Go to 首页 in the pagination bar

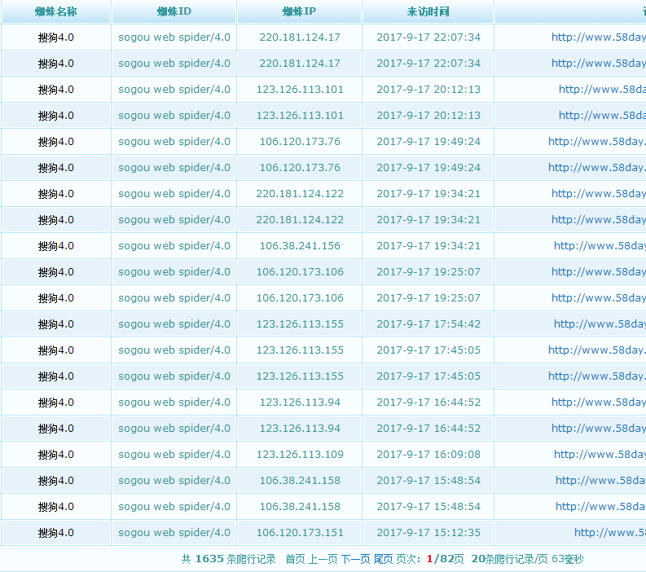pos(296,559)
